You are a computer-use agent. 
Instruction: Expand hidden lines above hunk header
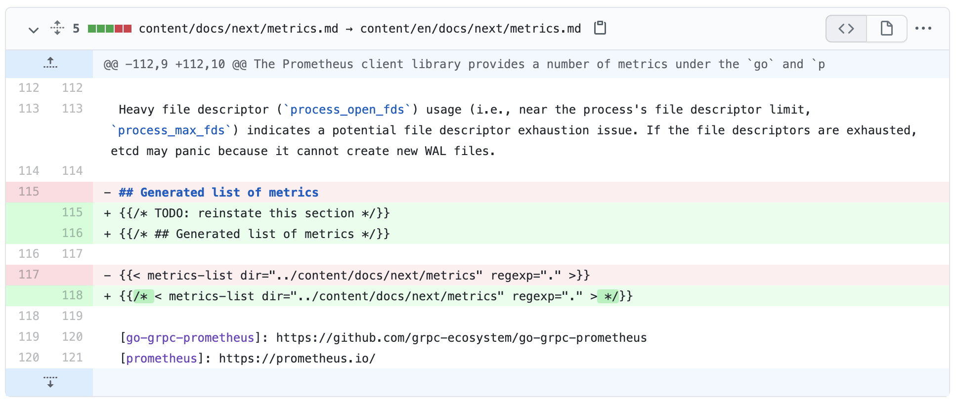[50, 64]
